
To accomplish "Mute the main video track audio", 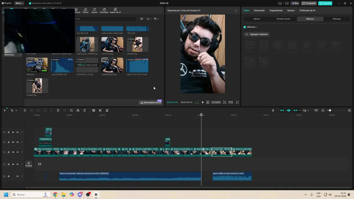I will pos(17,152).
